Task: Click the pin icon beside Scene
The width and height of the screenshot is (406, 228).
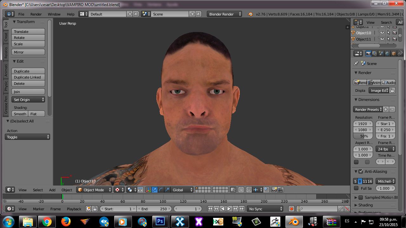Action: click(356, 63)
